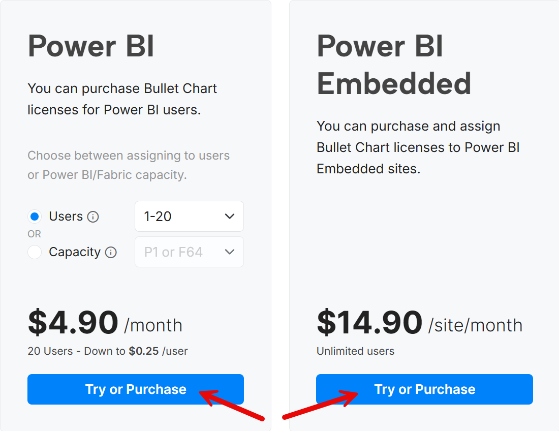
Task: Click the Unlimited users text
Action: pos(355,351)
